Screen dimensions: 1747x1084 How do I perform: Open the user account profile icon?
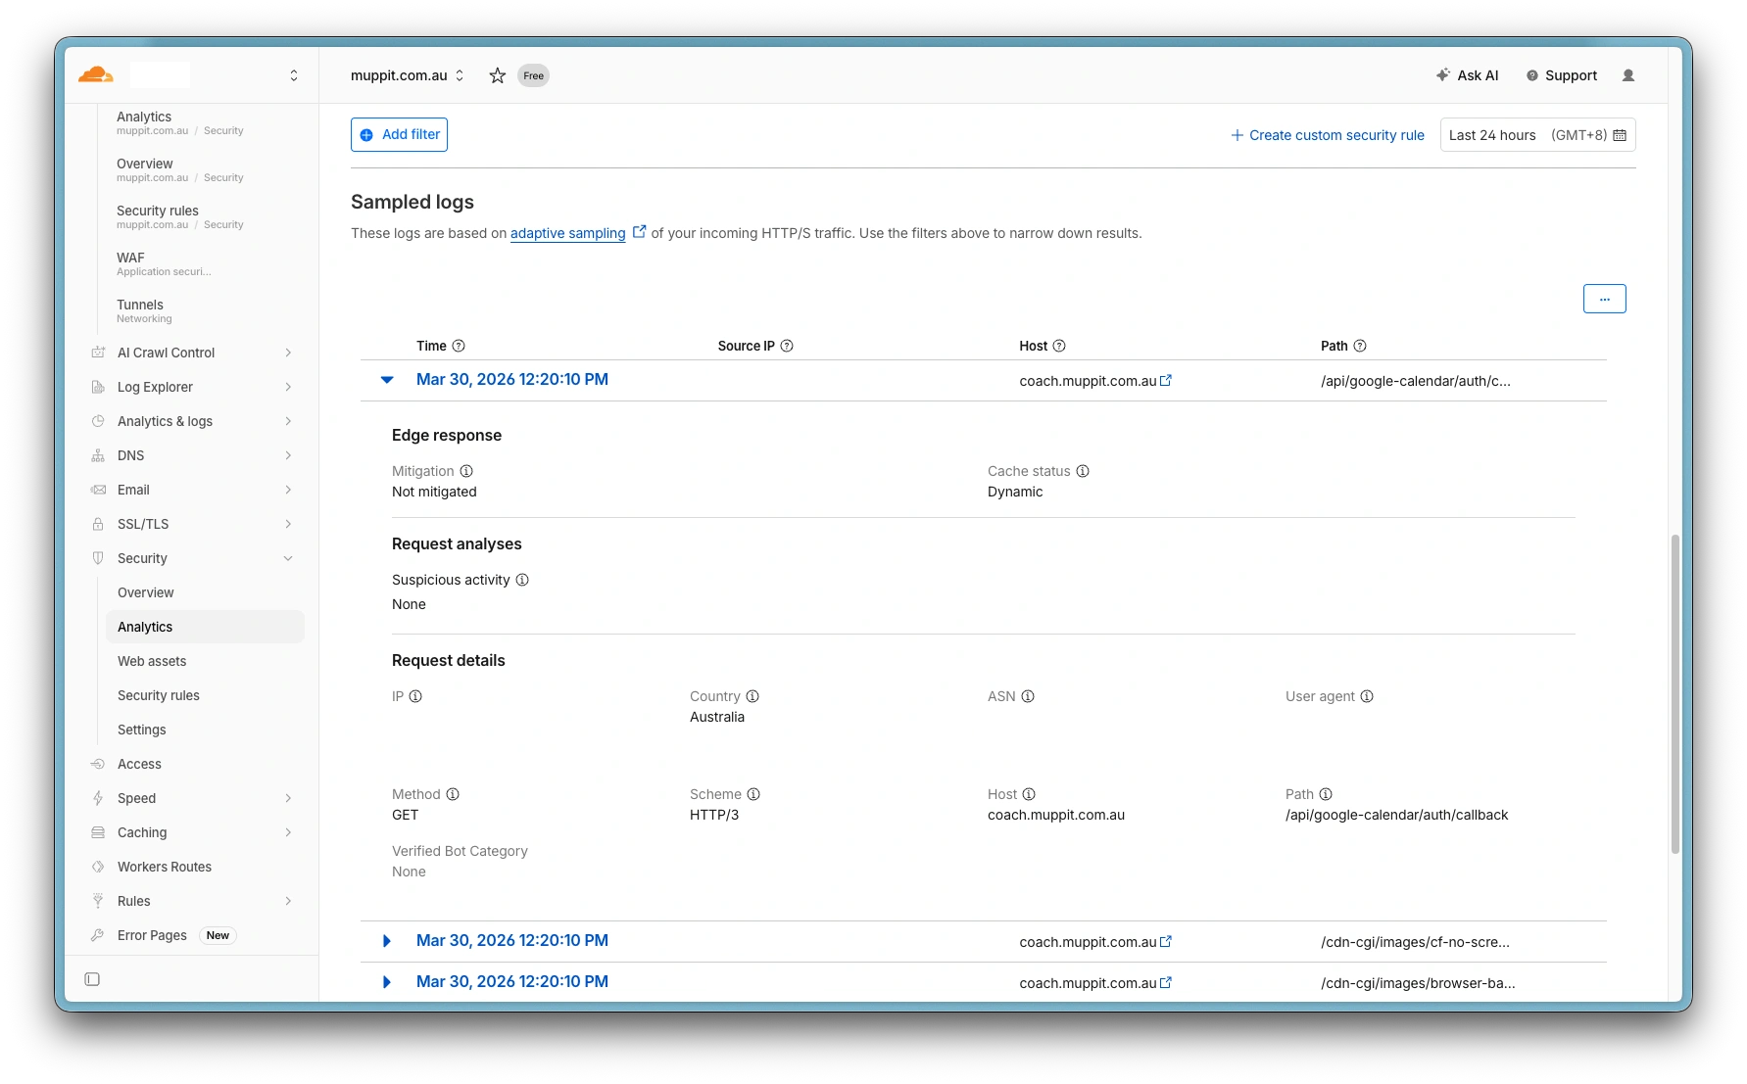tap(1628, 75)
